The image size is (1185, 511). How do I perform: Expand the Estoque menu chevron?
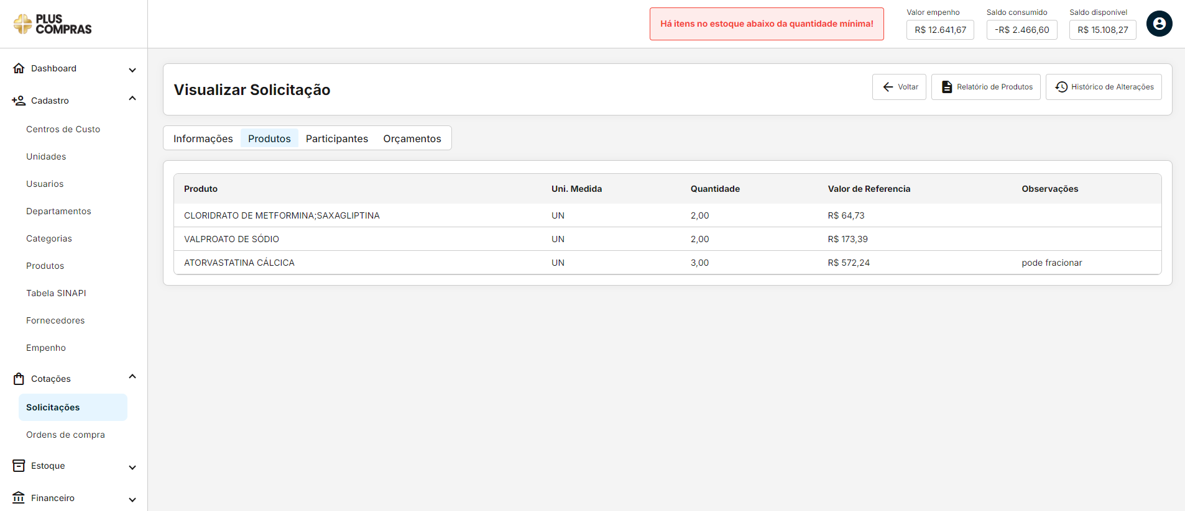[132, 467]
